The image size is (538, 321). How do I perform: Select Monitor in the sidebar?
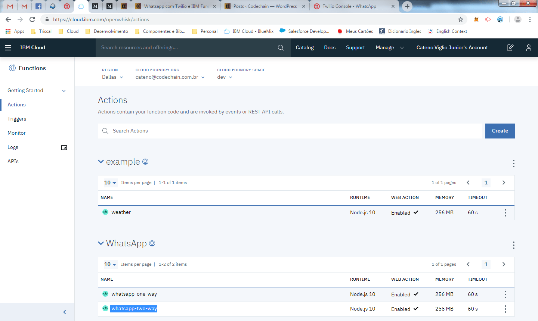[x=16, y=133]
